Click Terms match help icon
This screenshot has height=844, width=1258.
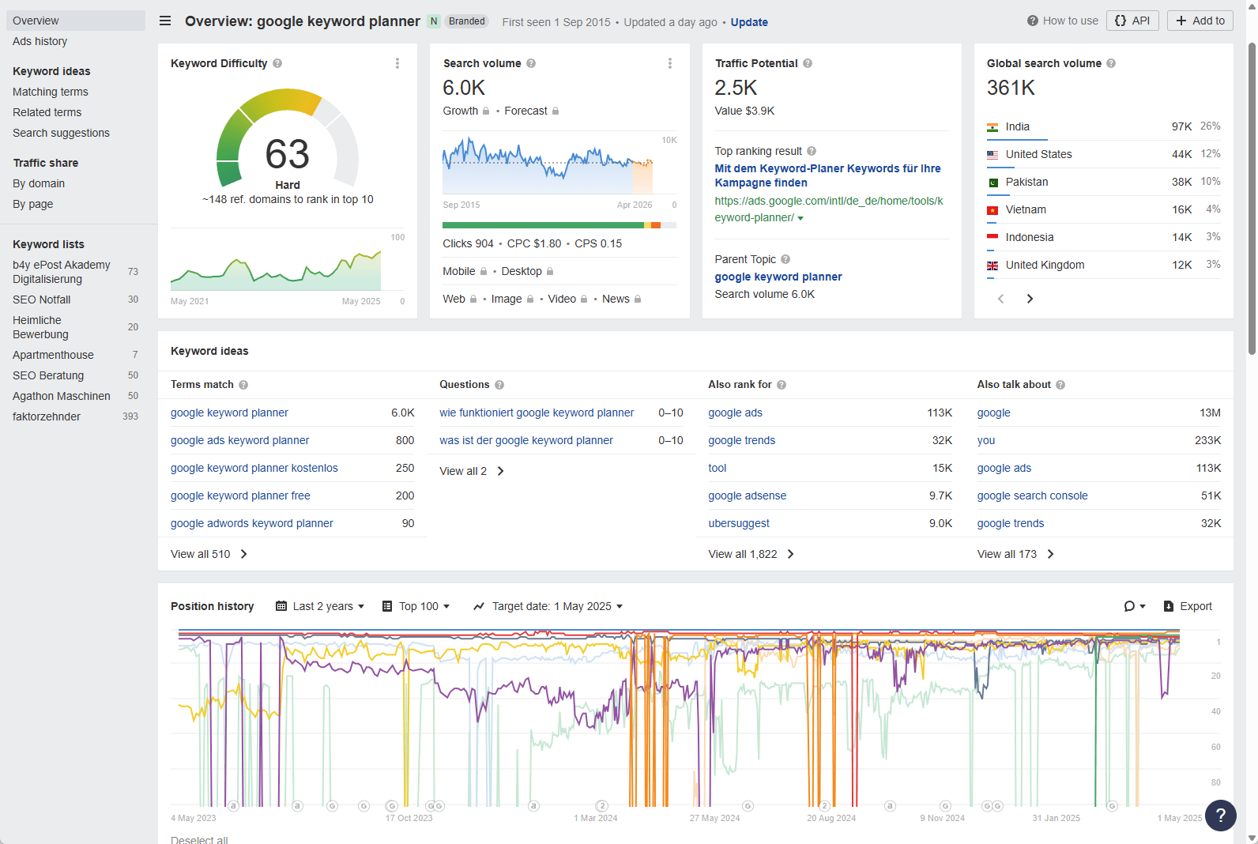[x=243, y=385]
